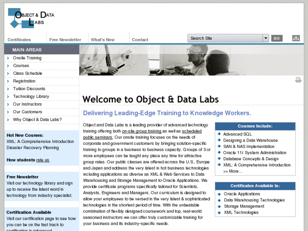308x231 pixels.
Task: Click XML: A Comprehensive Introduction under Hot New Courses
Action: [40, 142]
